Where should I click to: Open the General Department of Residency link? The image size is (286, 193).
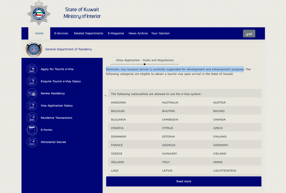click(68, 49)
